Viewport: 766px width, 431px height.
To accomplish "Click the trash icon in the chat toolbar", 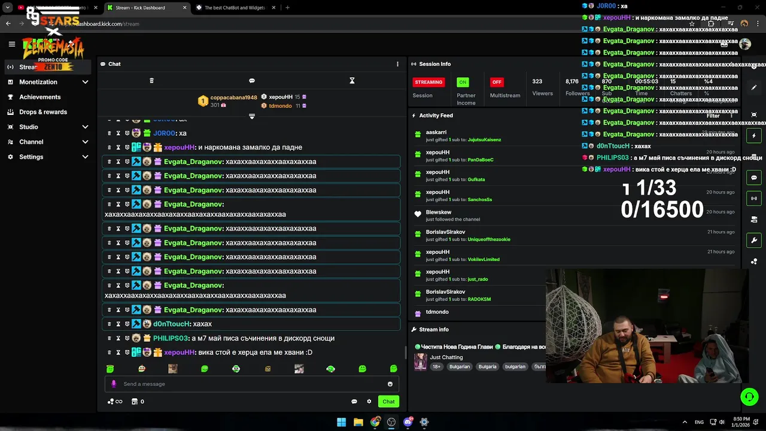I will point(151,81).
